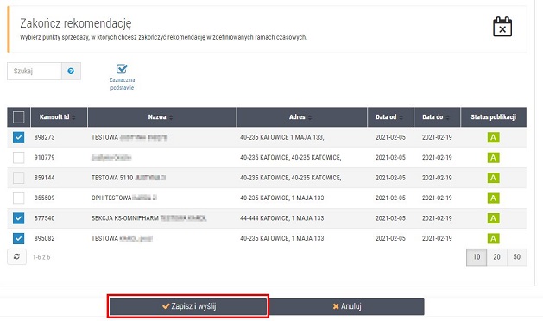Set page size to 10 rows
Screen dimensions: 543x321
tap(477, 257)
